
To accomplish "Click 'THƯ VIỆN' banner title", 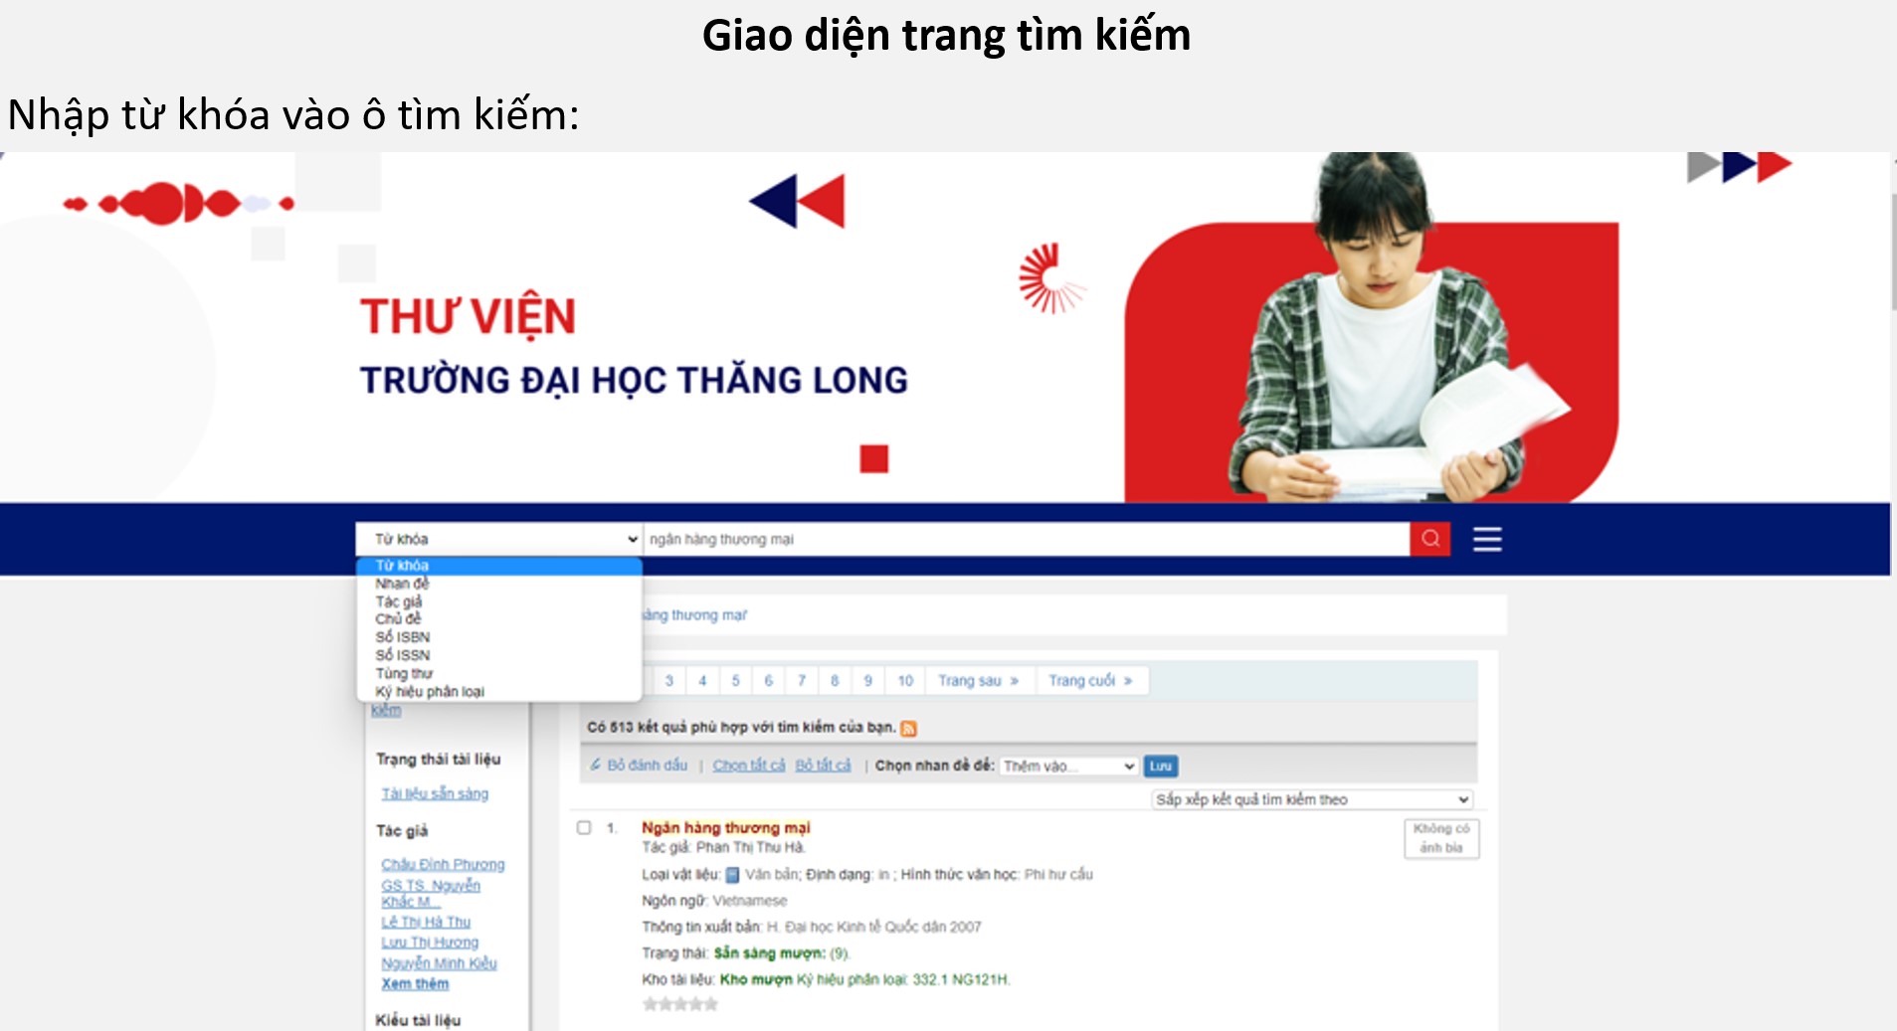I will 468,317.
